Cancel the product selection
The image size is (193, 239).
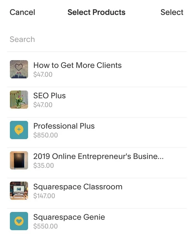[x=22, y=12]
